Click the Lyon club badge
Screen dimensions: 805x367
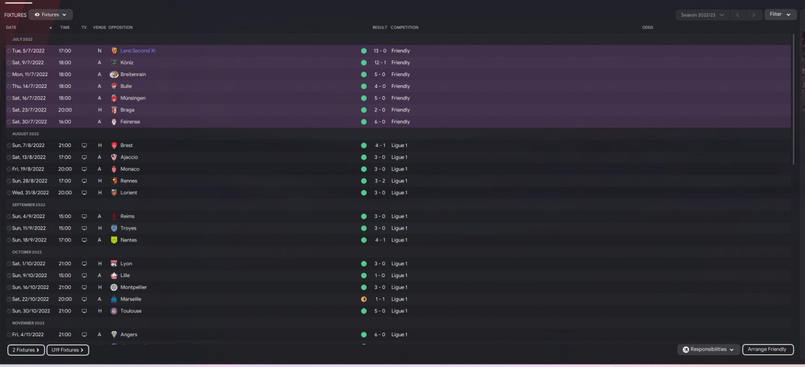(114, 264)
